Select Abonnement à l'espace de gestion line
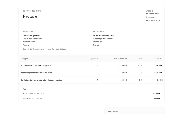183x114 pixels. point(36,66)
